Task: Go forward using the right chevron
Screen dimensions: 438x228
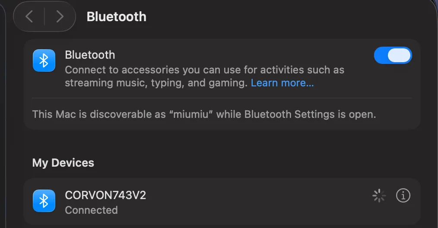Action: click(x=60, y=16)
